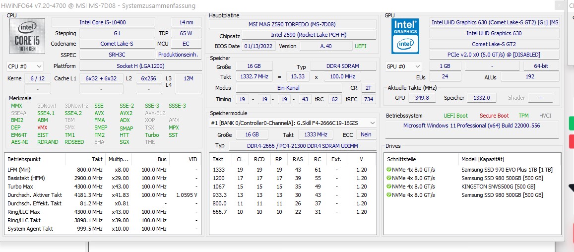
Task: Click the Betriebspunkt column header
Action: pos(35,159)
